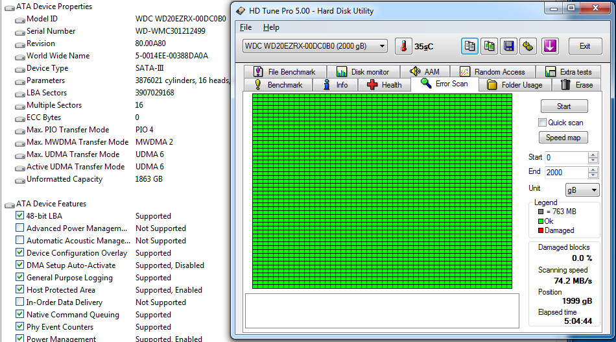Switch to the Erase tab

[576, 84]
